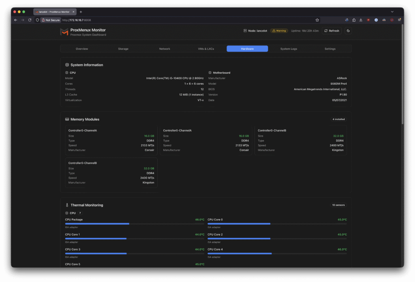This screenshot has width=415, height=282.
Task: Open a new browser tab with plus icon
Action: [81, 12]
